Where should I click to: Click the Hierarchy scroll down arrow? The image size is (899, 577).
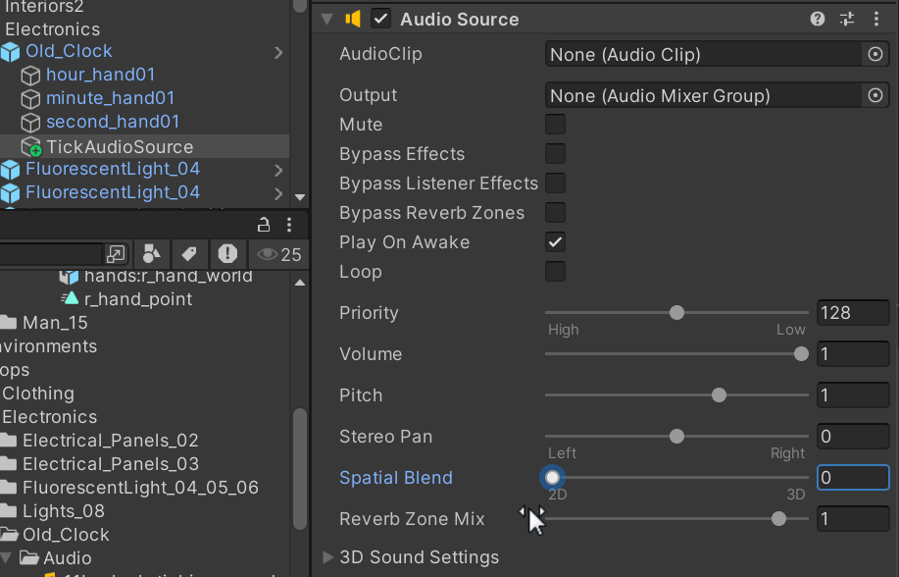(300, 197)
